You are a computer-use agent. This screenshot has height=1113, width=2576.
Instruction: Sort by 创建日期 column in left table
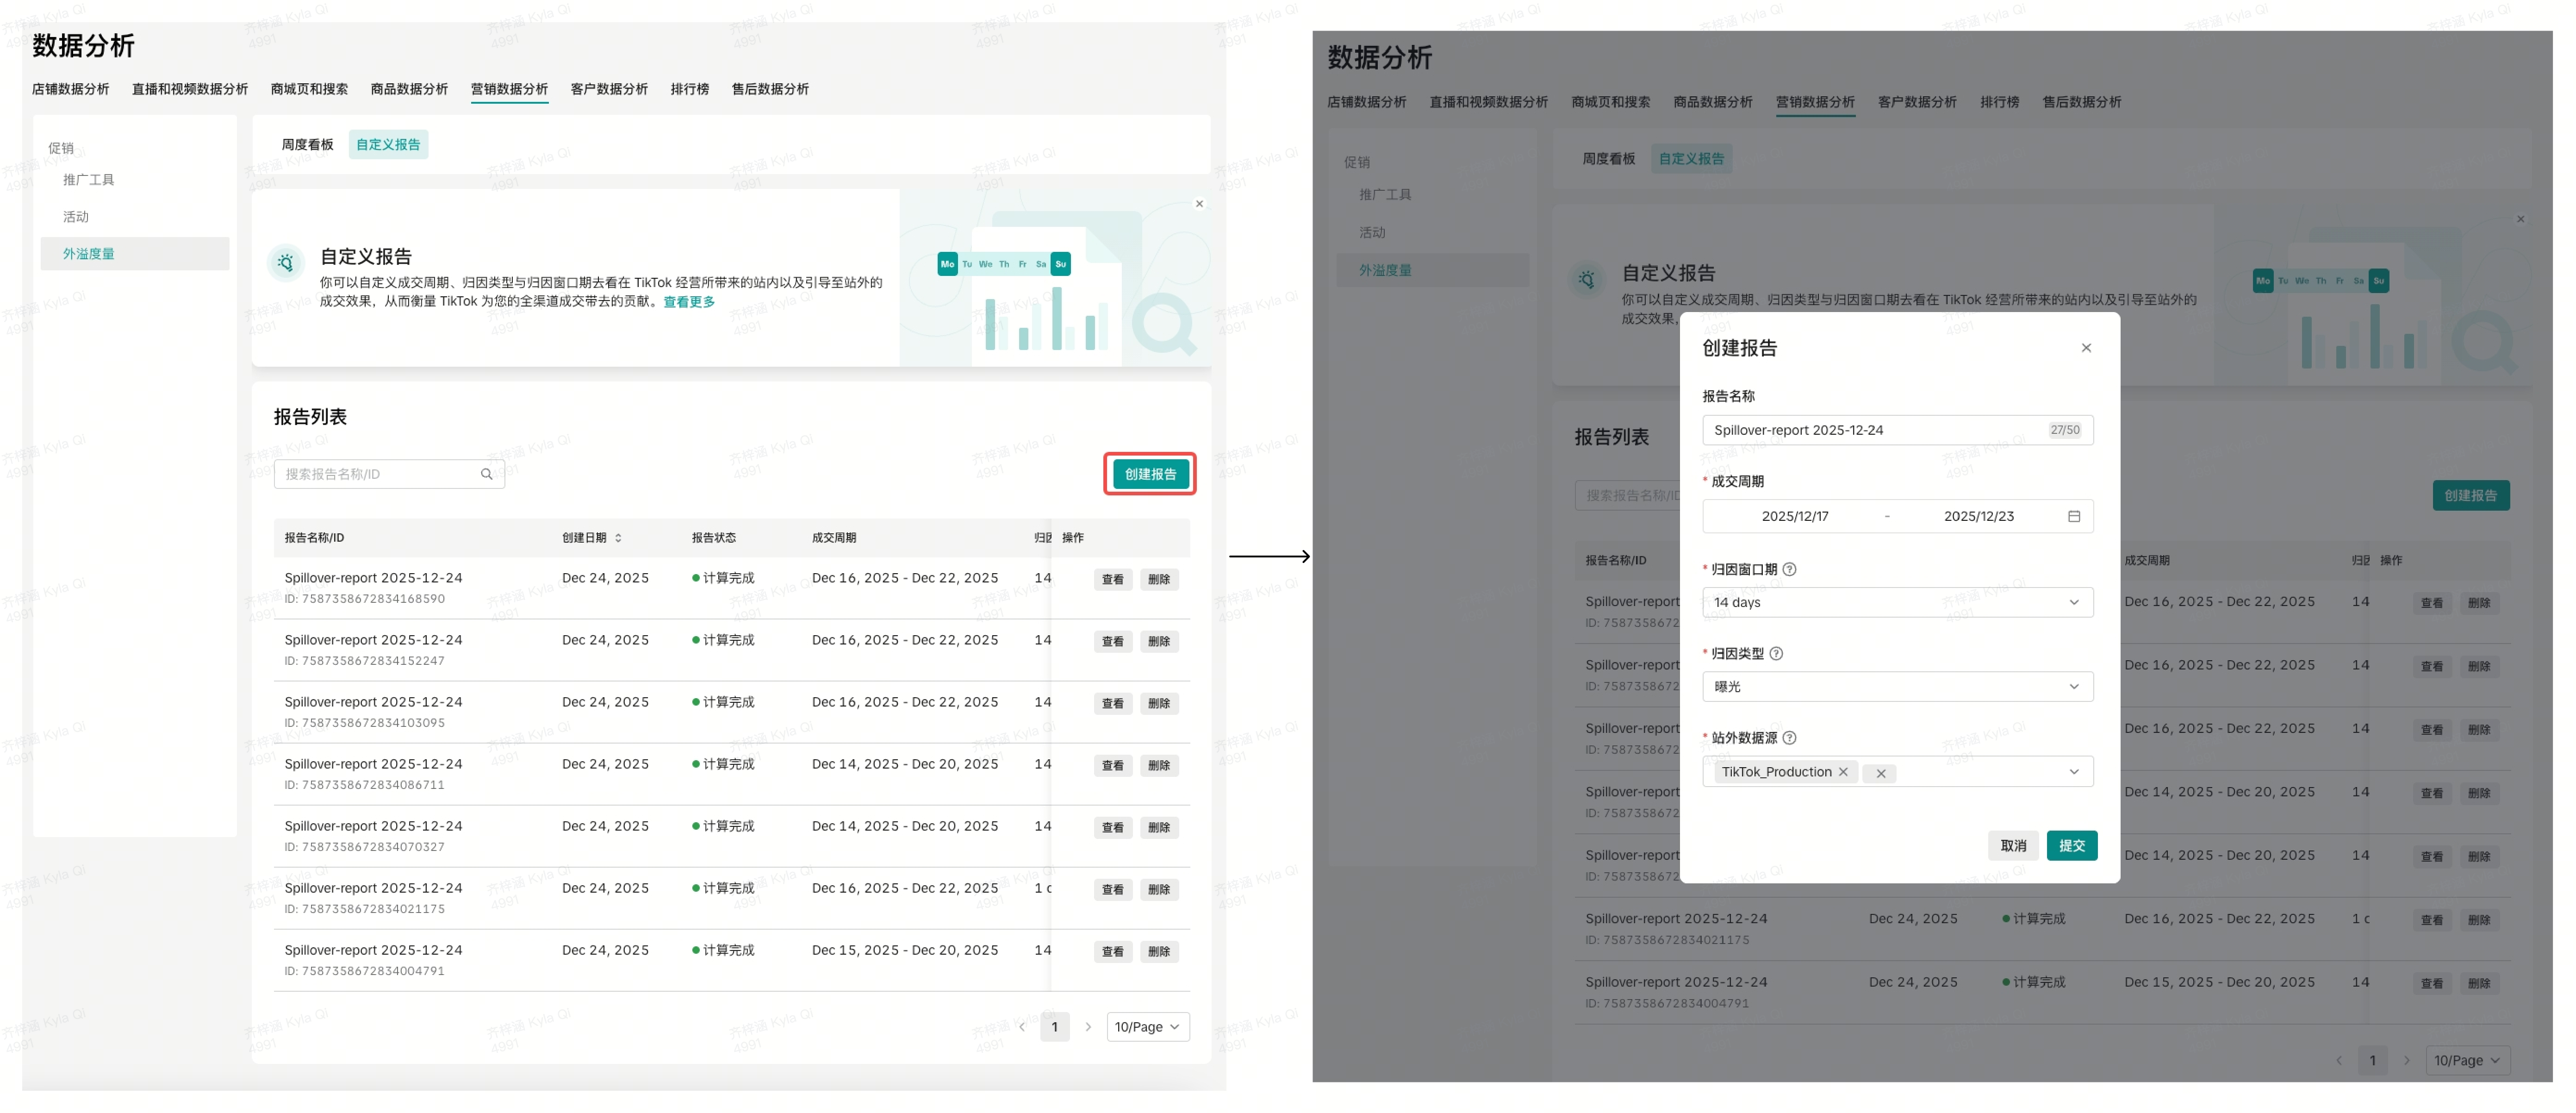618,538
